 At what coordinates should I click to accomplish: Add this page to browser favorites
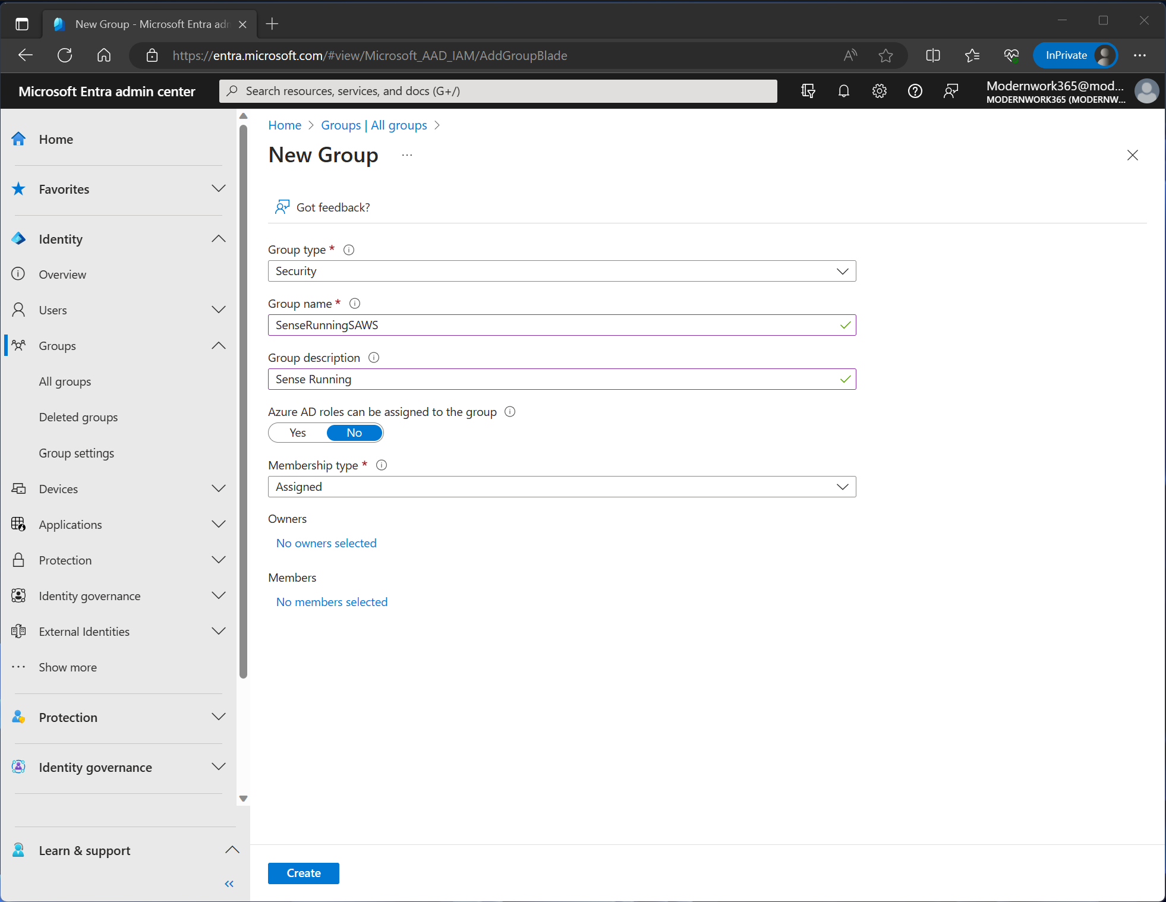[x=885, y=55]
